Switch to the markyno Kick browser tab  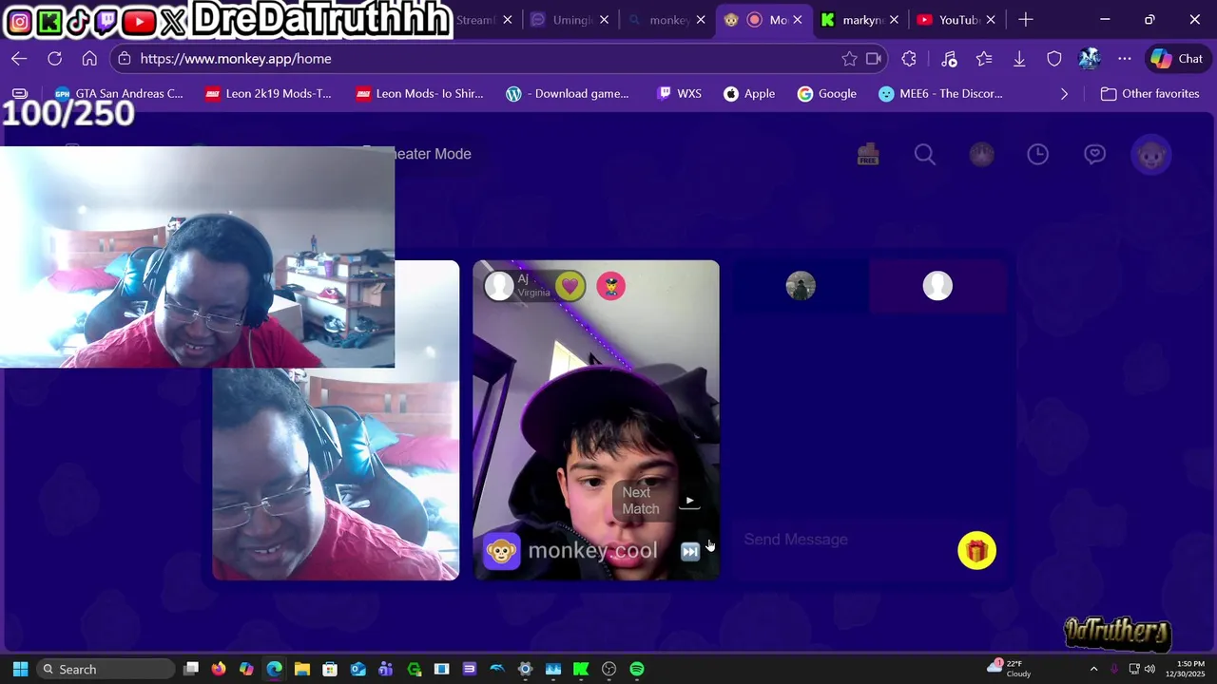click(853, 20)
